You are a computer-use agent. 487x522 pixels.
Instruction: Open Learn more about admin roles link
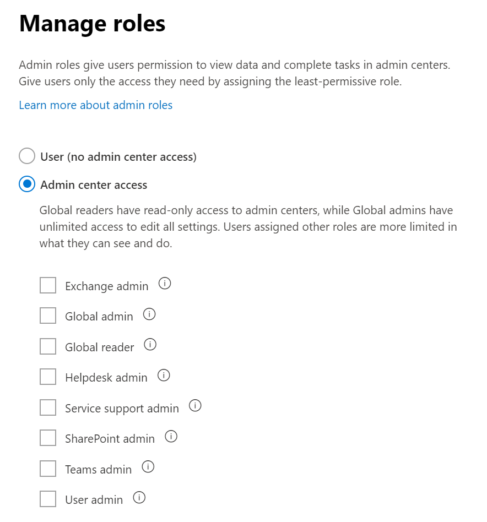coord(95,105)
